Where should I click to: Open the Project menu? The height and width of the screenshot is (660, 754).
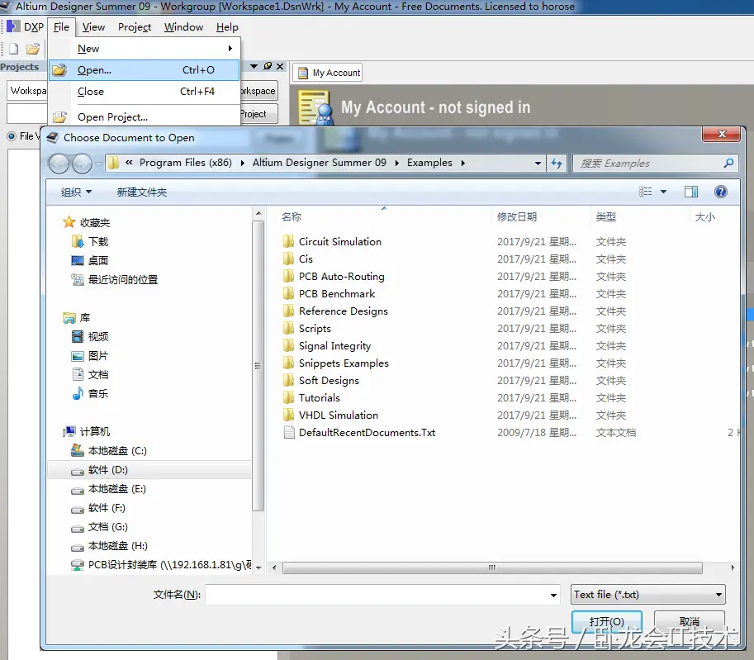(x=135, y=27)
